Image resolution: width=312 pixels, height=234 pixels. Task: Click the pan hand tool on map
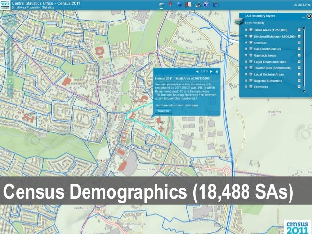10,81
